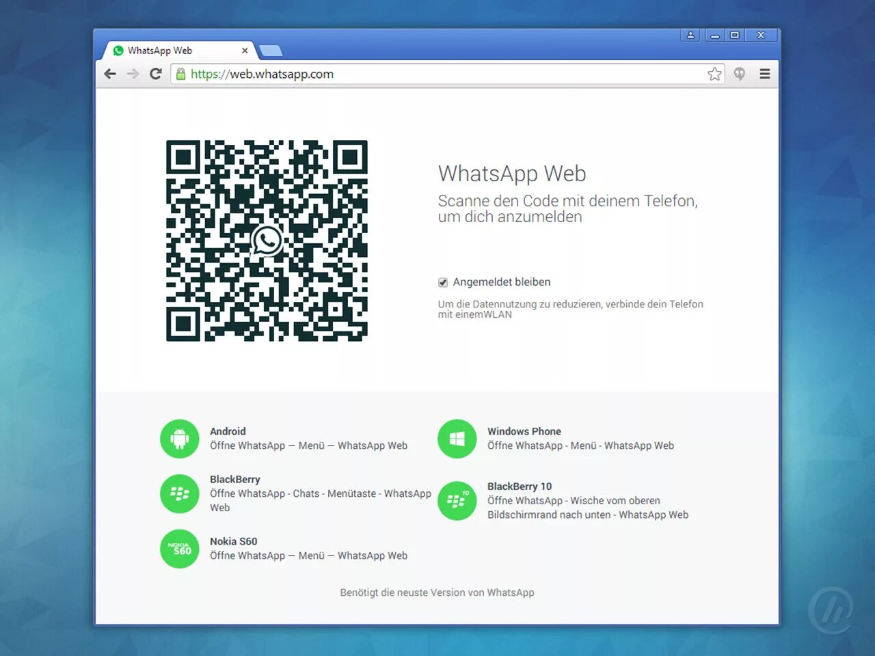Viewport: 875px width, 656px height.
Task: Click the WhatsApp logo inside QR code
Action: click(x=267, y=241)
